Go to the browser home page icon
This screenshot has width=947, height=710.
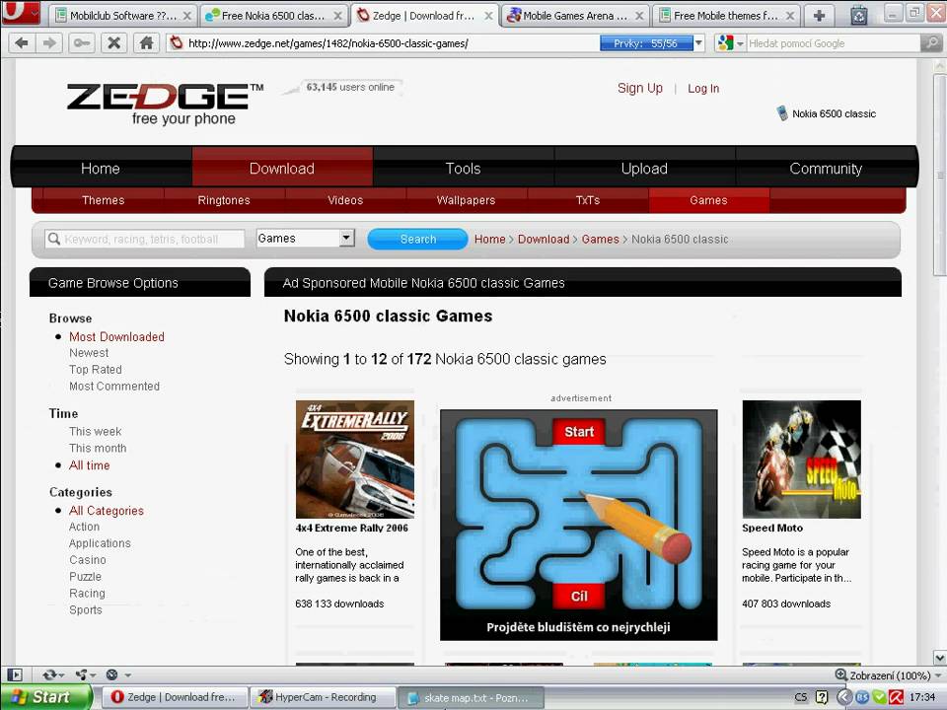coord(146,42)
